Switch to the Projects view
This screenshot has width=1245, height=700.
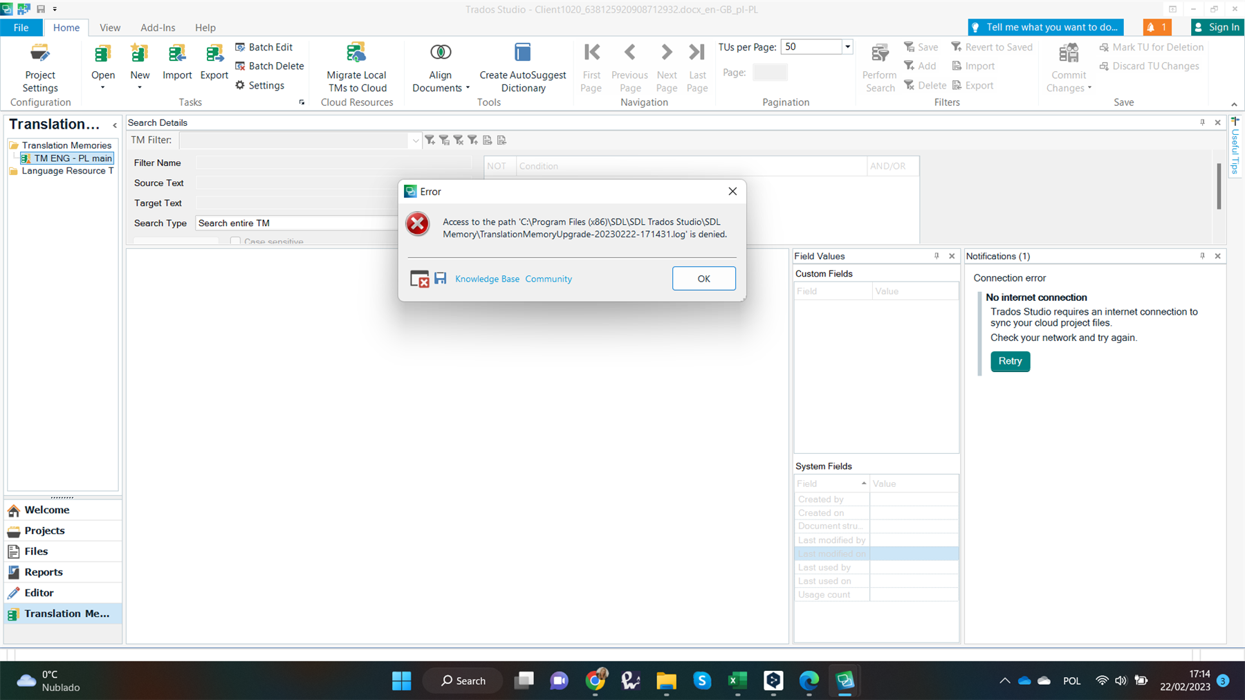click(63, 531)
